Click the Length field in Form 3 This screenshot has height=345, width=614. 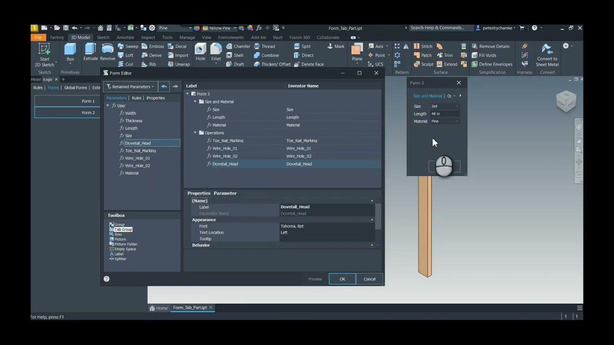coord(445,114)
